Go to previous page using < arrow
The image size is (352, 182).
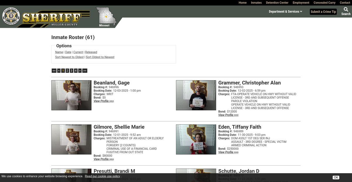point(59,71)
